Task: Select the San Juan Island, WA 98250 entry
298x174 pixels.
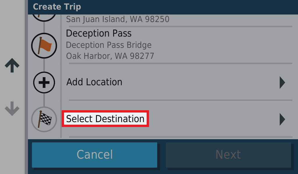Action: point(118,19)
